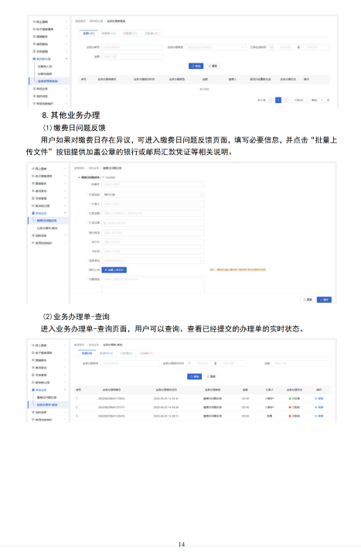Click the previous-page arrow in the empty table's pagination

coord(271,100)
